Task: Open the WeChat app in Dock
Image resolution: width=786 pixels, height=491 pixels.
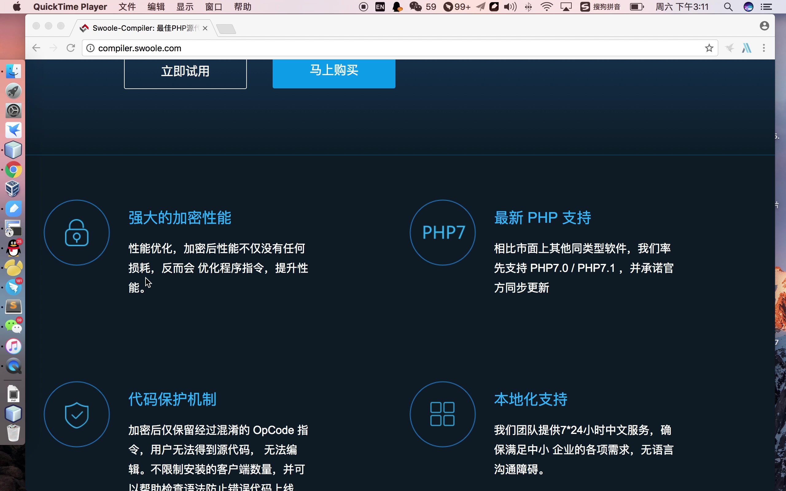Action: point(13,326)
